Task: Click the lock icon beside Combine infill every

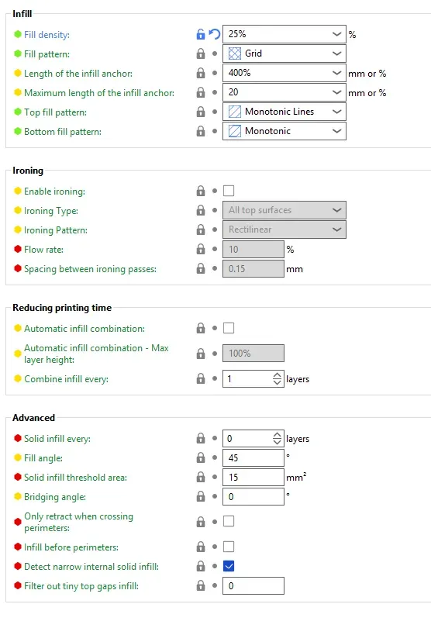Action: pos(201,378)
